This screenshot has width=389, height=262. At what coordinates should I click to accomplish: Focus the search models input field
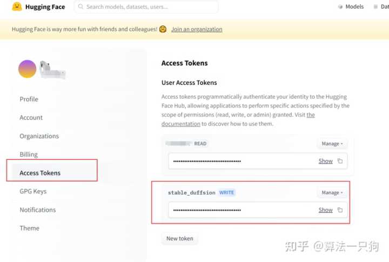[x=149, y=7]
